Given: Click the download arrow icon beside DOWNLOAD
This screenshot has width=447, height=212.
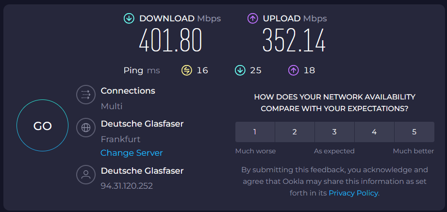Looking at the screenshot, I should [129, 19].
